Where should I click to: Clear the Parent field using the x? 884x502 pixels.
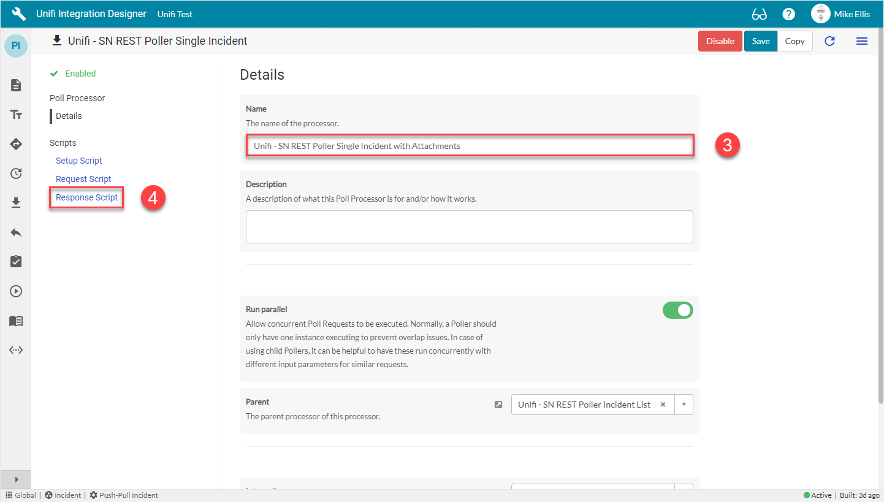(663, 405)
